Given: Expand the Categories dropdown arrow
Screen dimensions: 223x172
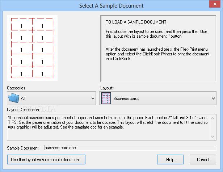Looking at the screenshot, I should point(93,98).
